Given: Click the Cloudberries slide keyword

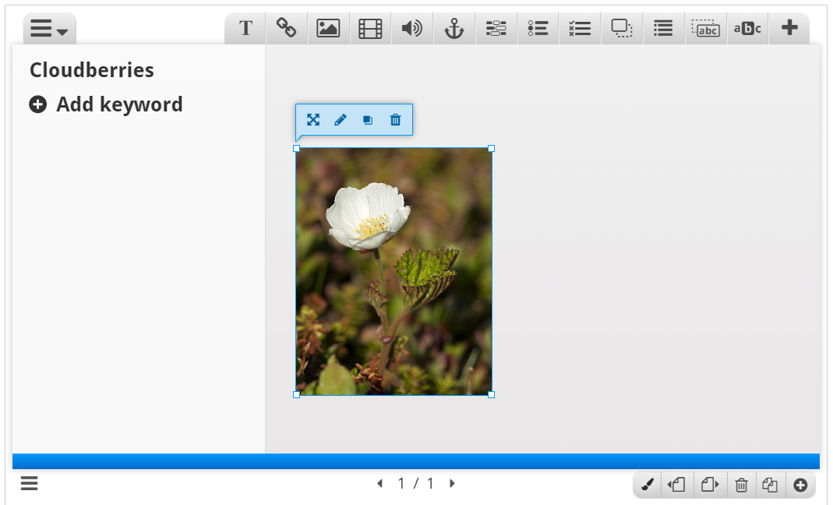Looking at the screenshot, I should [92, 70].
